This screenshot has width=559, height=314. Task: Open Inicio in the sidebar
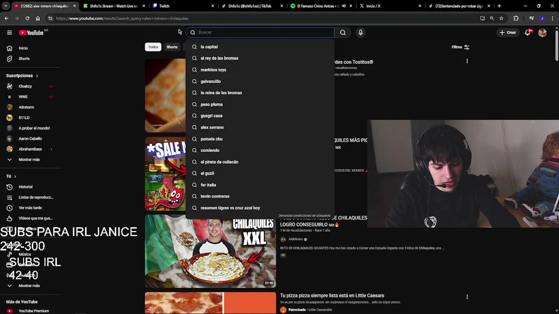23,48
